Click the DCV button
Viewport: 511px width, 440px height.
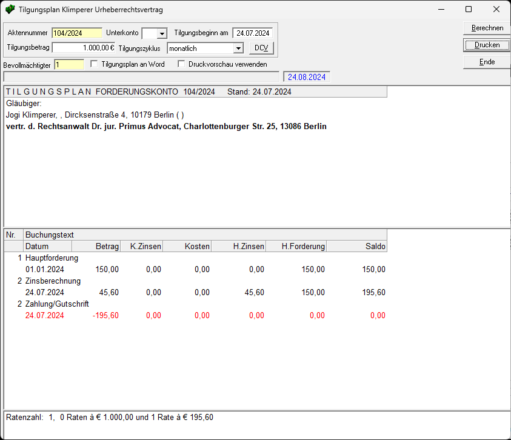pyautogui.click(x=261, y=48)
